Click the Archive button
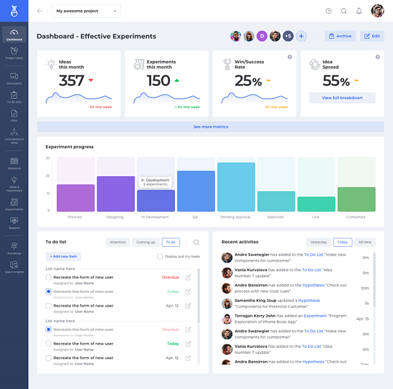Screen dimensions: 393x389 (340, 36)
